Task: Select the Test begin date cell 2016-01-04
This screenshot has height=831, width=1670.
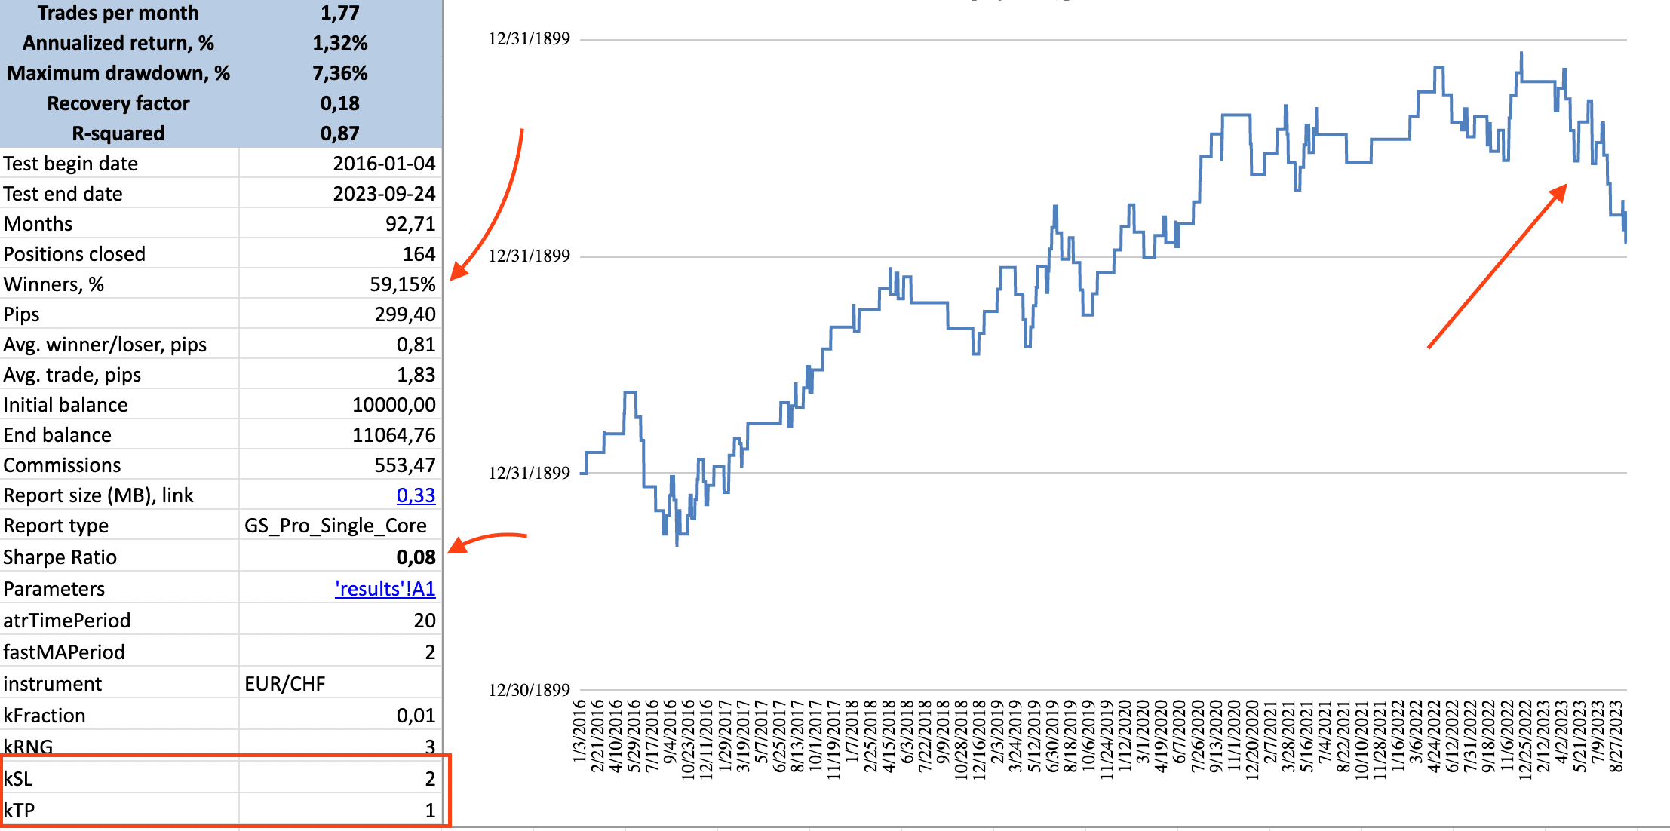Action: [384, 164]
